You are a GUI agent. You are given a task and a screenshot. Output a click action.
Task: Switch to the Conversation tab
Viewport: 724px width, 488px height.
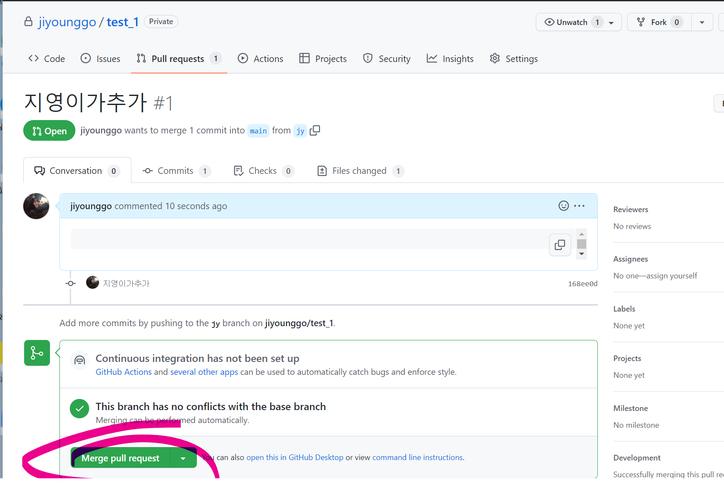click(x=77, y=171)
